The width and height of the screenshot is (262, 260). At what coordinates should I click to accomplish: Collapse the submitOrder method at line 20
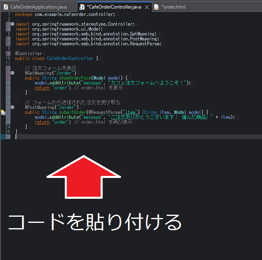click(12, 107)
